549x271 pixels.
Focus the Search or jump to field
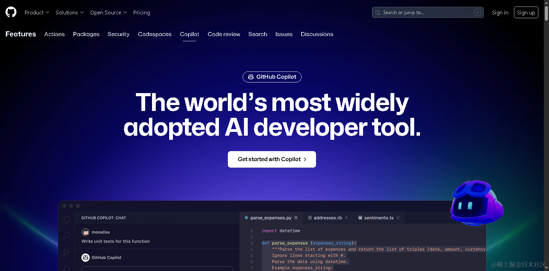tap(428, 12)
